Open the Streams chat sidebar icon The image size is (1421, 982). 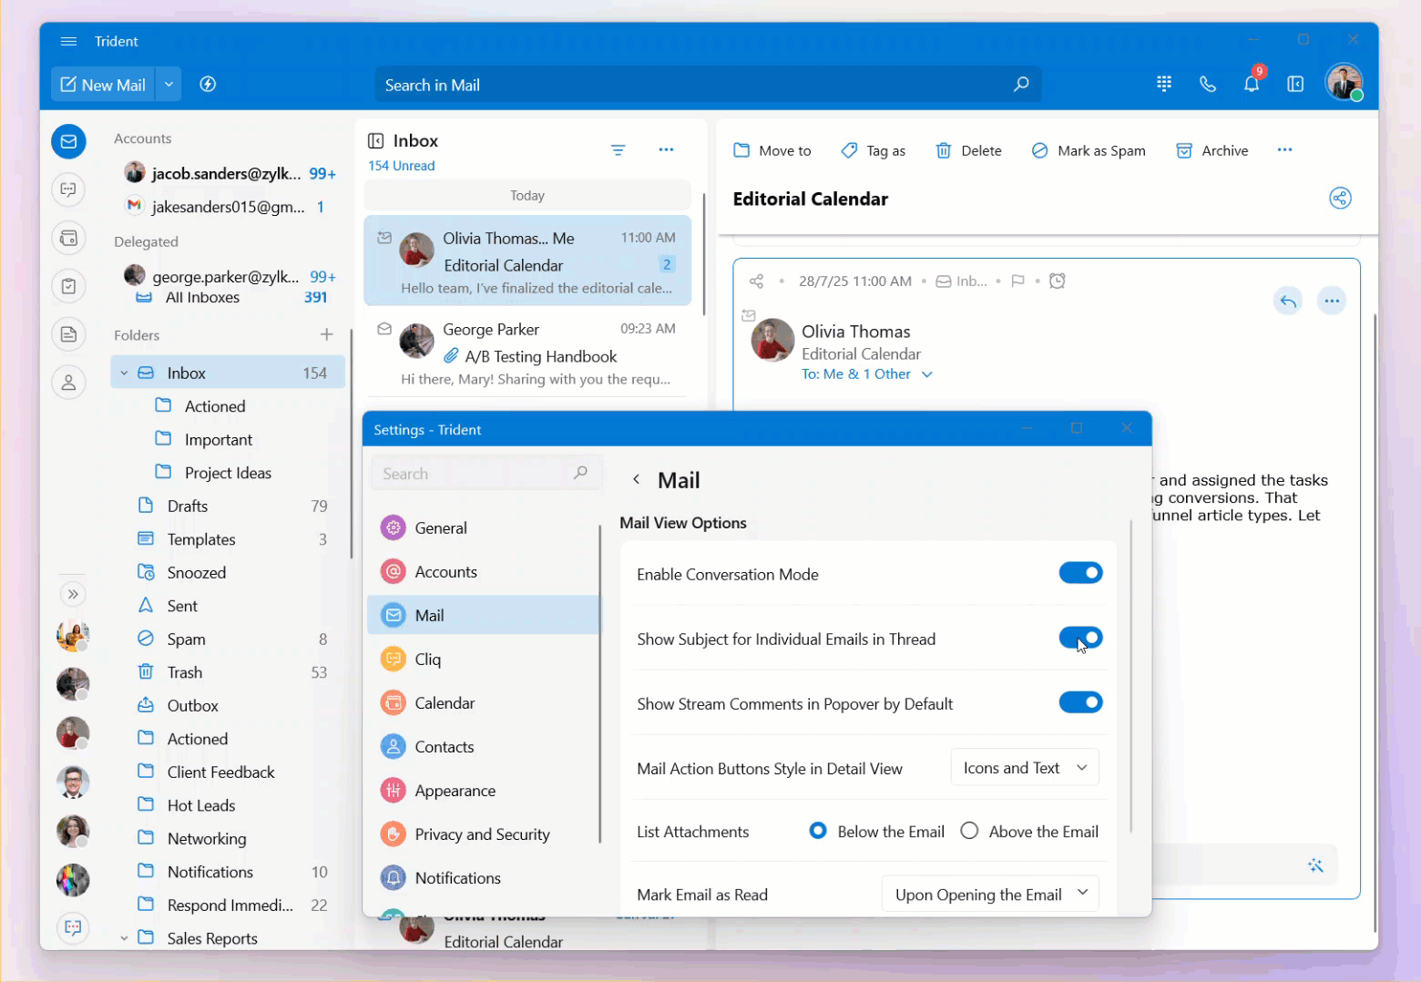68,189
